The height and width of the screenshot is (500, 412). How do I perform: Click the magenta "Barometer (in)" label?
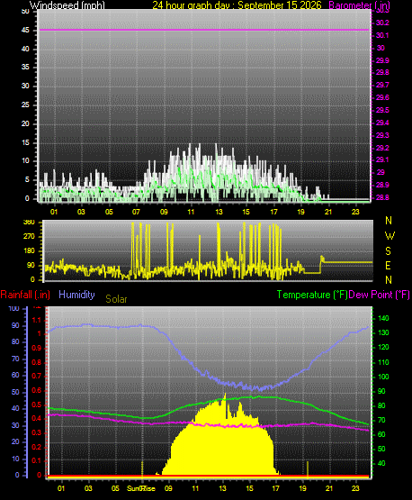click(x=359, y=5)
